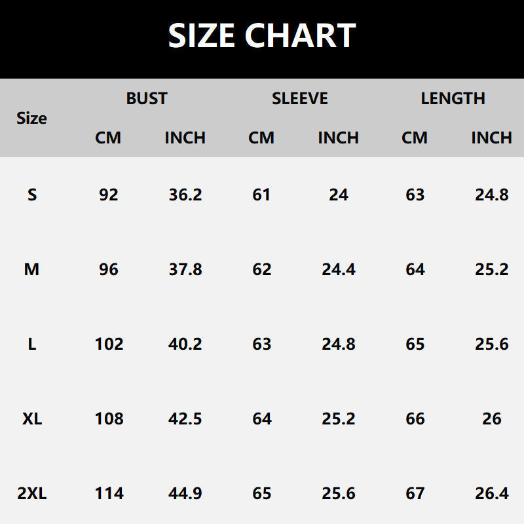Select the BUST column header
Image resolution: width=524 pixels, height=524 pixels.
(x=147, y=98)
